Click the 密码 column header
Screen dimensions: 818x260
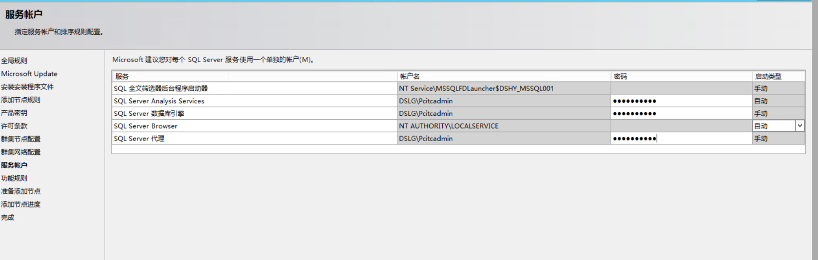[x=681, y=76]
